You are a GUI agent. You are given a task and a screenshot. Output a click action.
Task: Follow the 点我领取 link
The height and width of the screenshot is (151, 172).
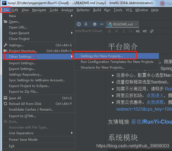pyautogui.click(x=155, y=102)
